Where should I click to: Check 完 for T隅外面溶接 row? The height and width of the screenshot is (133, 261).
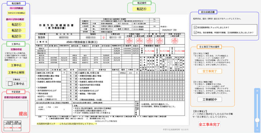68,94
